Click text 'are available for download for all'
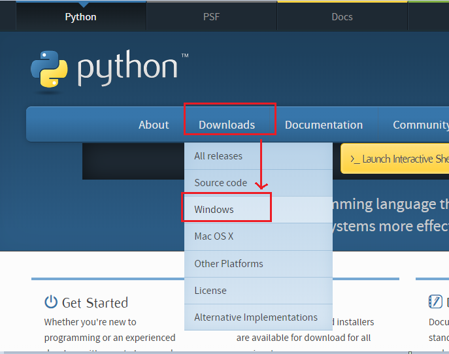 (x=303, y=338)
